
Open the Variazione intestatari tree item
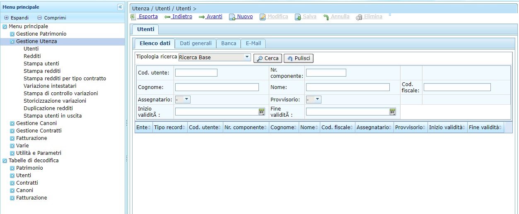pyautogui.click(x=50, y=86)
